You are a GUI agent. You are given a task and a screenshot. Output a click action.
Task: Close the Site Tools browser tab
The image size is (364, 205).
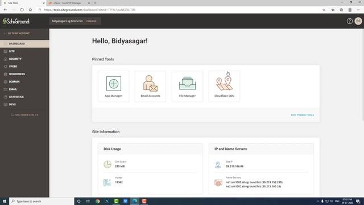click(x=43, y=3)
